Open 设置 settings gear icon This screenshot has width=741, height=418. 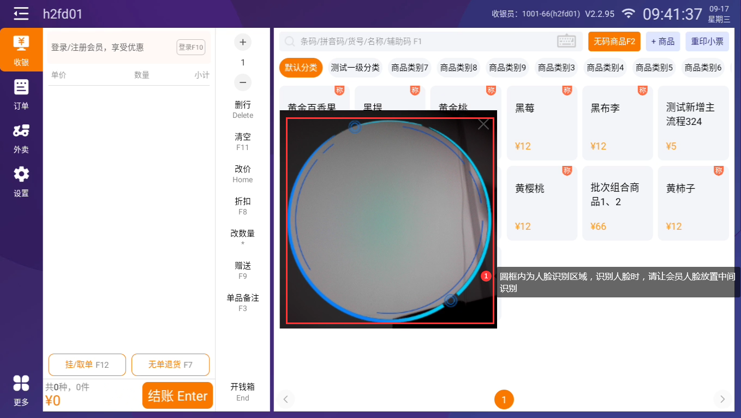coord(21,181)
